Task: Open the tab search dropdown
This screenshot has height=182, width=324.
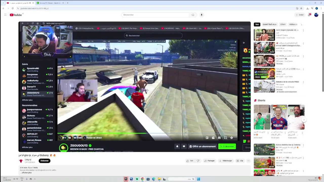Action: coord(3,3)
